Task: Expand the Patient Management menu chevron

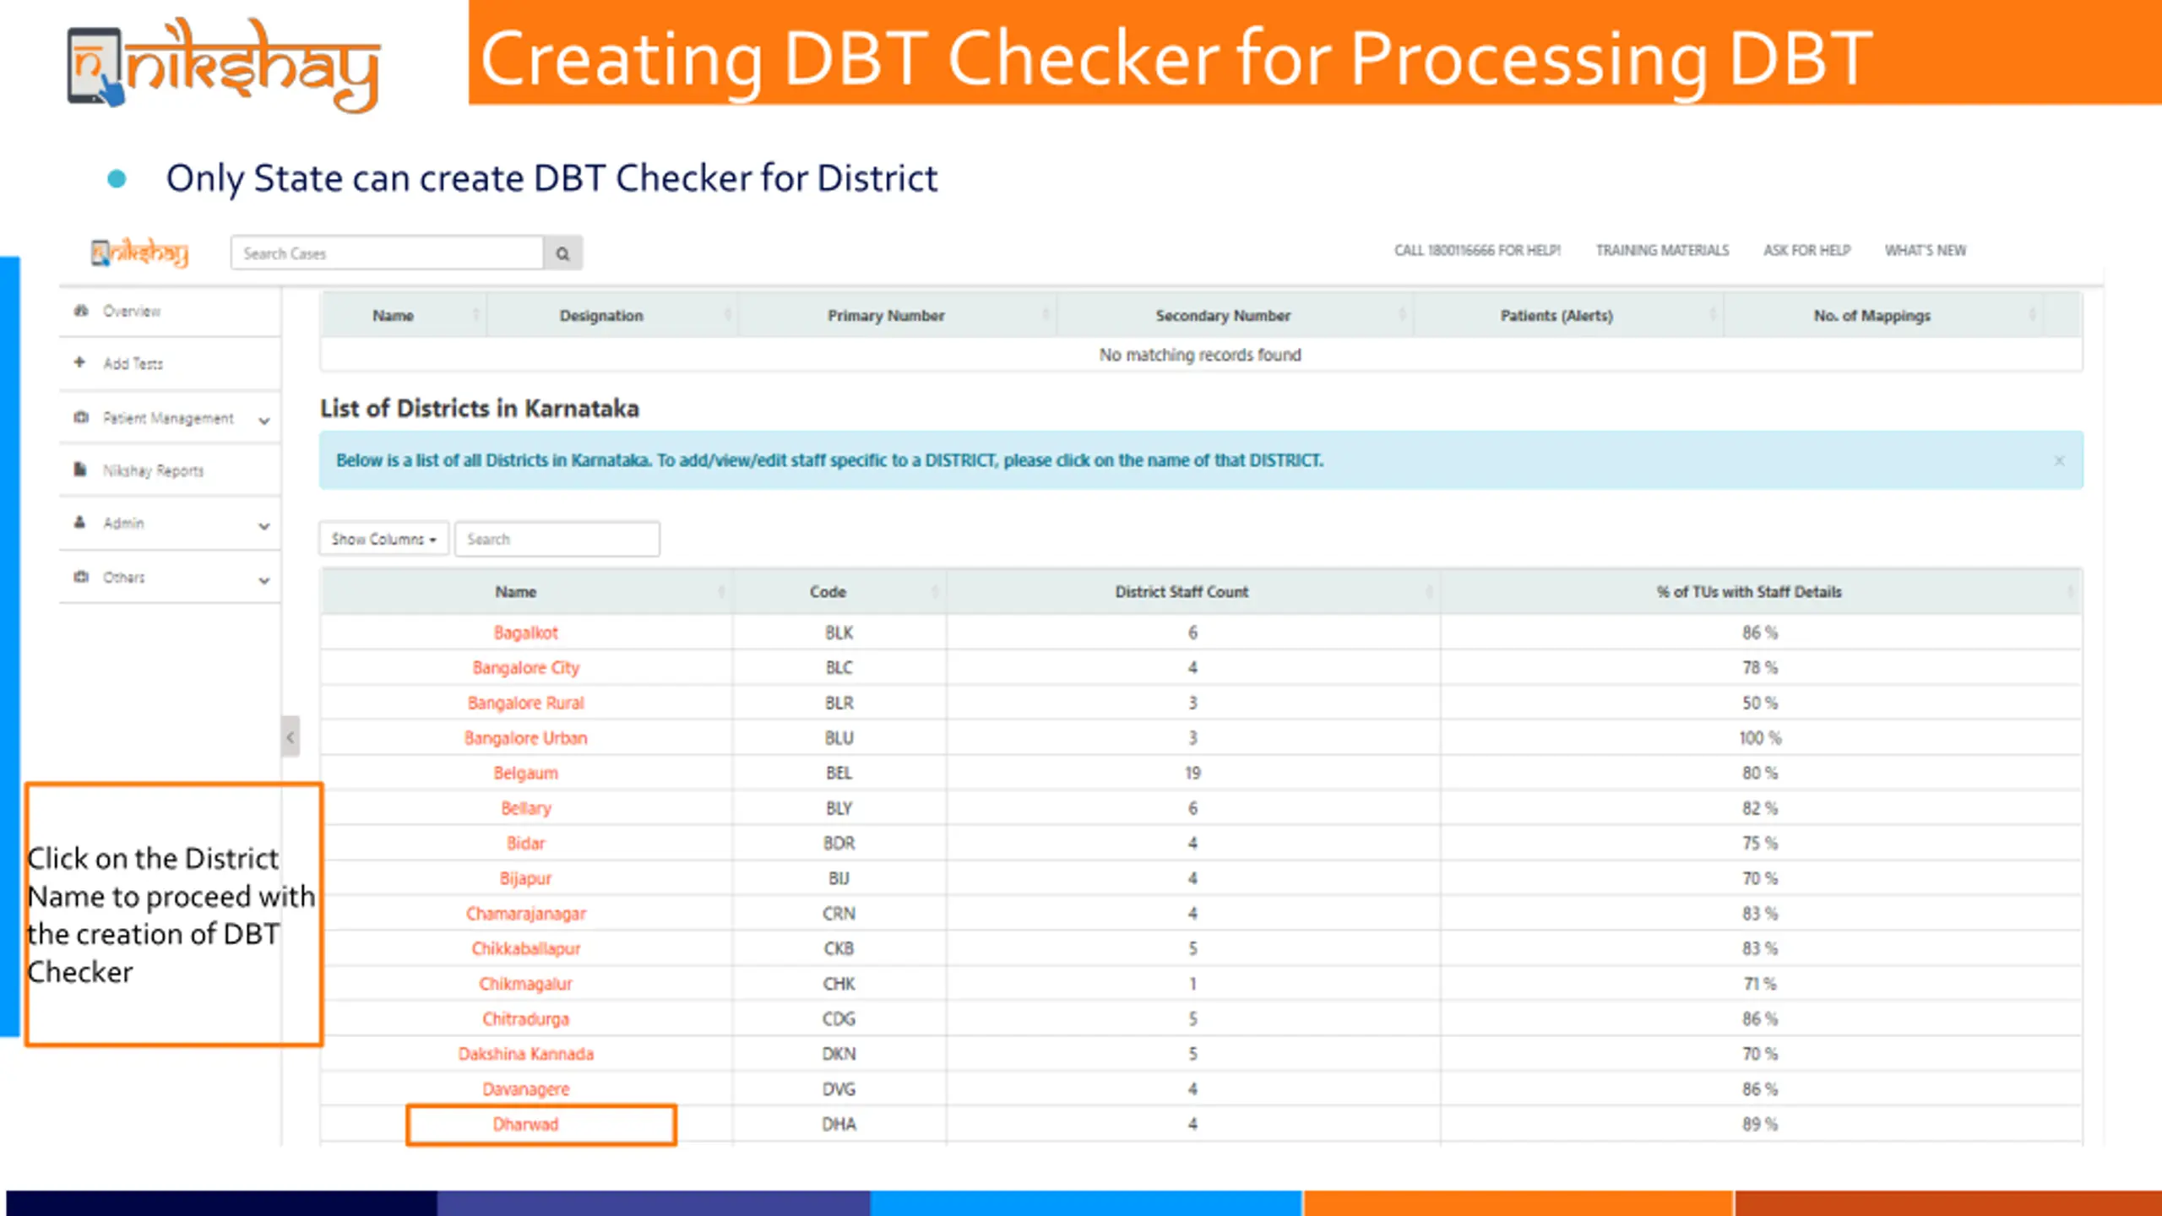Action: 264,420
